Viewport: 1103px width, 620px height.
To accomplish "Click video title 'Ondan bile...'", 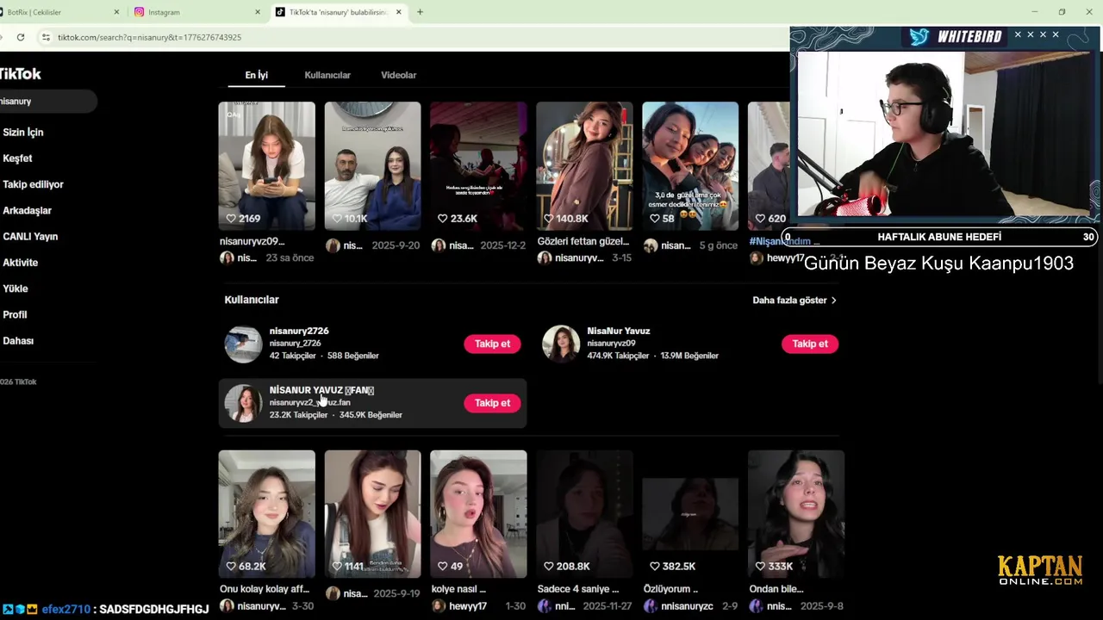I will coord(776,590).
